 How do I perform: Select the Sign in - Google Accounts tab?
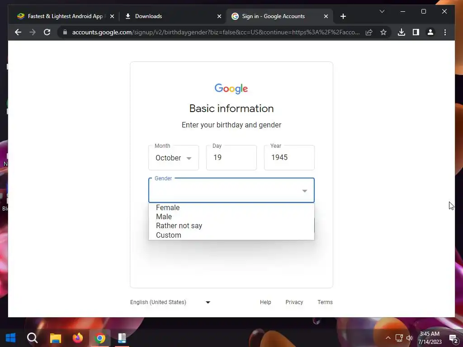279,16
